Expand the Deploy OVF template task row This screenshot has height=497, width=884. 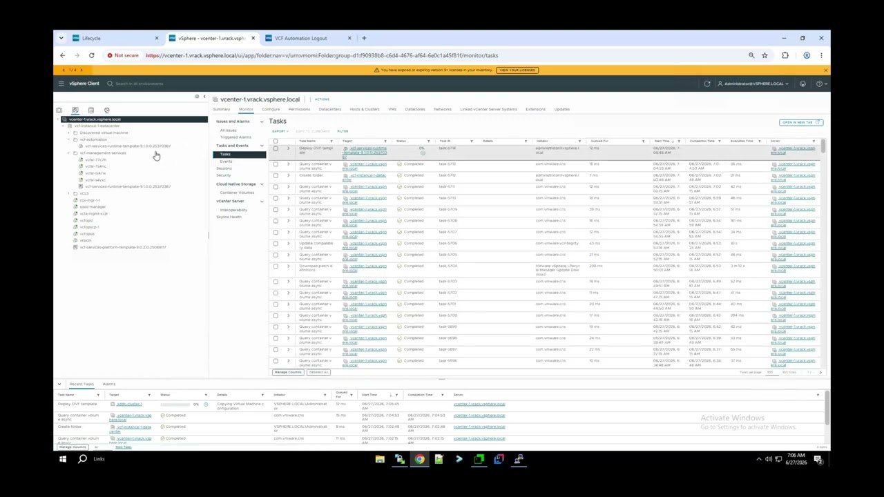point(289,148)
